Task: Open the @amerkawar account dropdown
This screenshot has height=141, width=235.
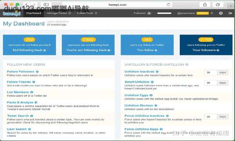Action: (195, 13)
